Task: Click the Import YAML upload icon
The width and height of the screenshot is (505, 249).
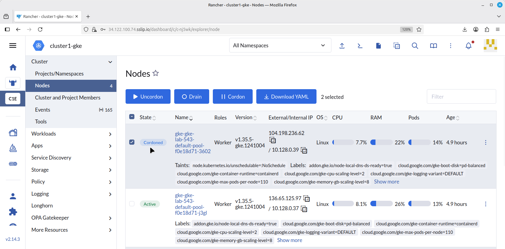Action: tap(342, 45)
